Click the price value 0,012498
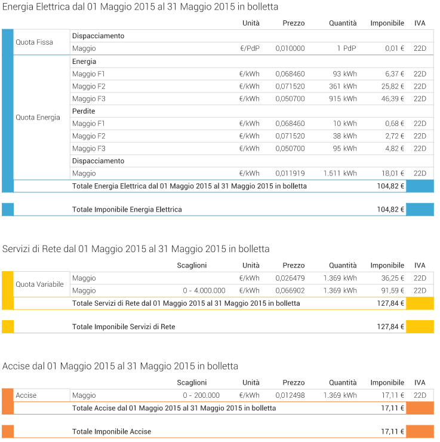The image size is (440, 442). tap(290, 395)
